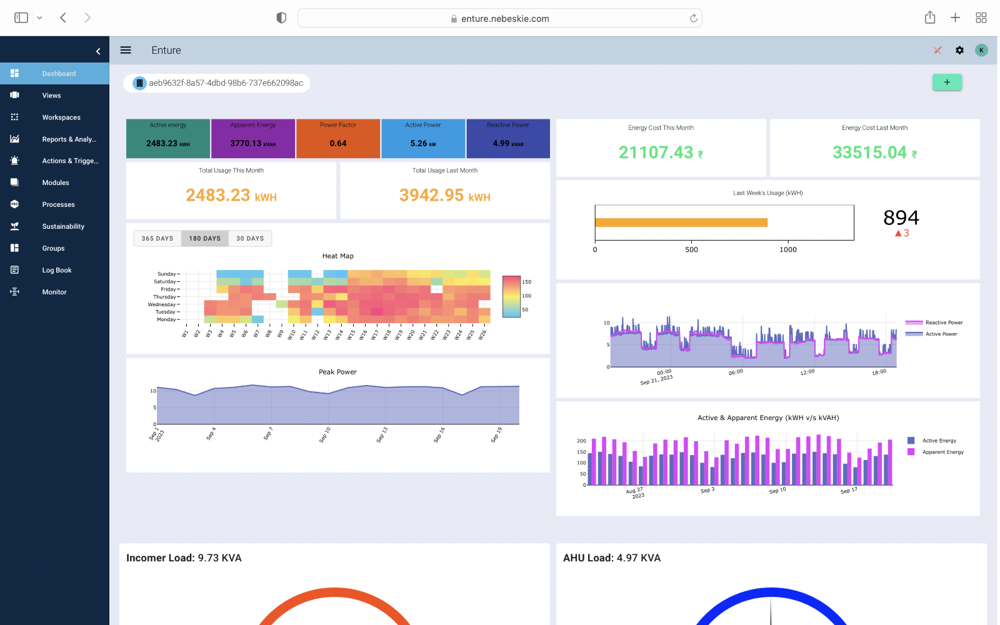Screen dimensions: 1000x625
Task: Click the settings gear icon in header
Action: click(959, 50)
